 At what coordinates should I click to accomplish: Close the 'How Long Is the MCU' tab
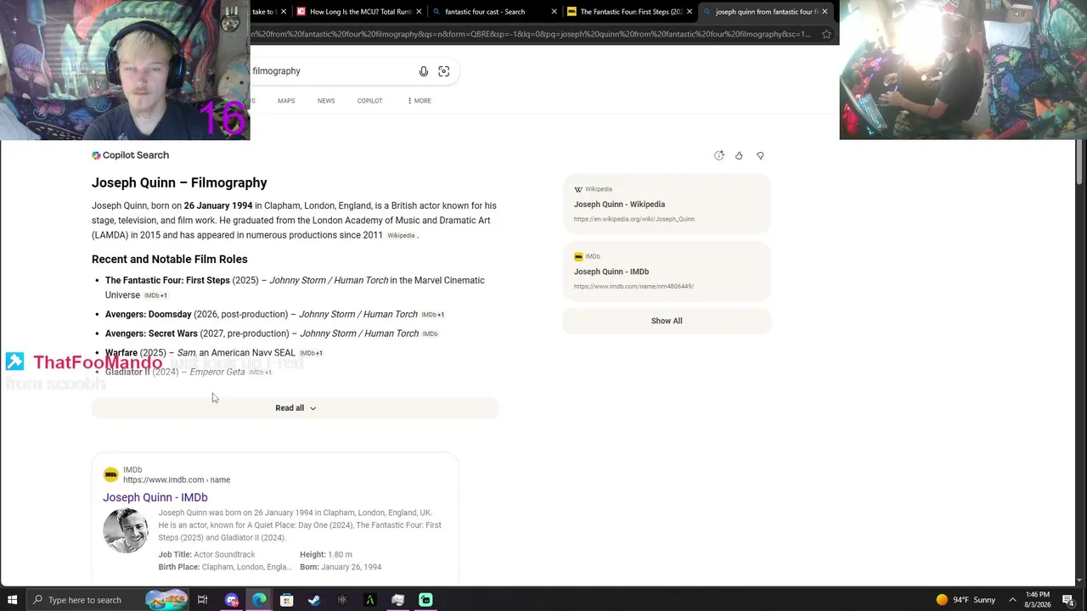[419, 12]
